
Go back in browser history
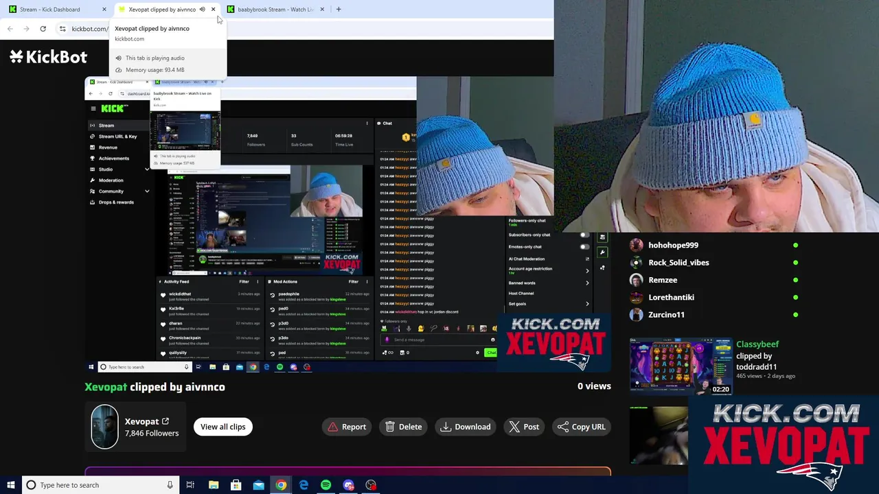(x=10, y=29)
